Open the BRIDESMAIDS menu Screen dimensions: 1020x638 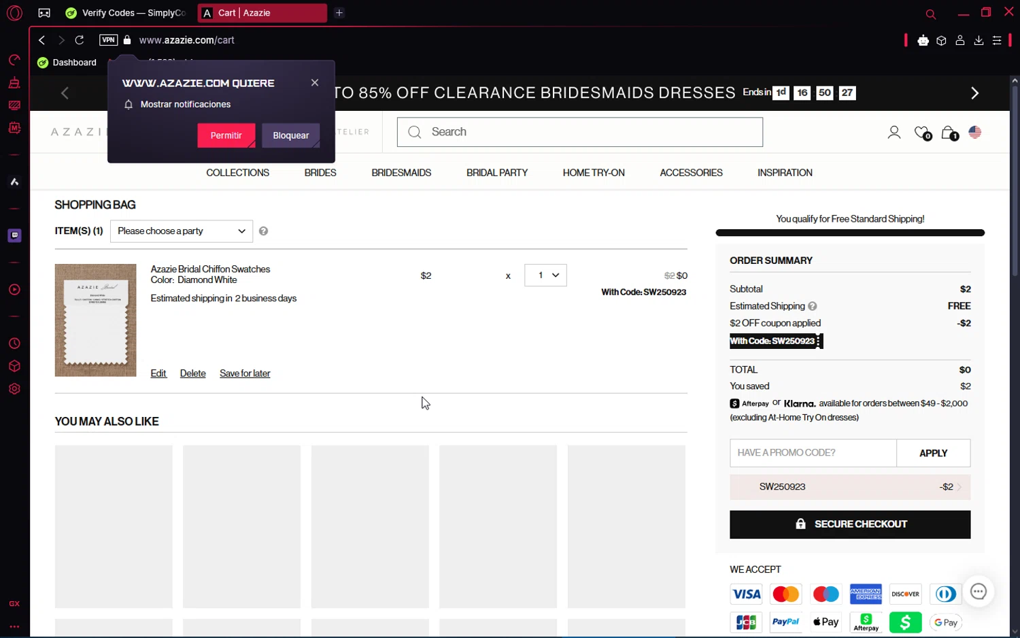point(401,173)
